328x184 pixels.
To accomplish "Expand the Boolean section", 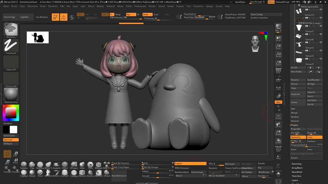I will 295,117.
